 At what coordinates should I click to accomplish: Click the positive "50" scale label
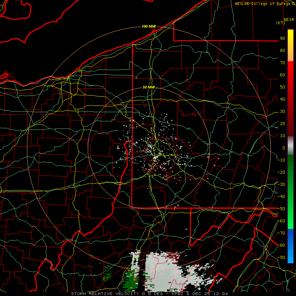(283, 87)
